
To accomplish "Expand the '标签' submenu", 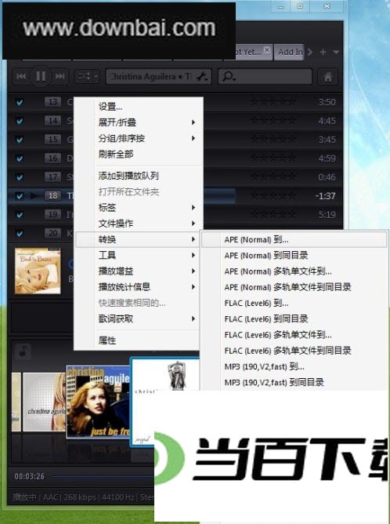I will coord(139,208).
